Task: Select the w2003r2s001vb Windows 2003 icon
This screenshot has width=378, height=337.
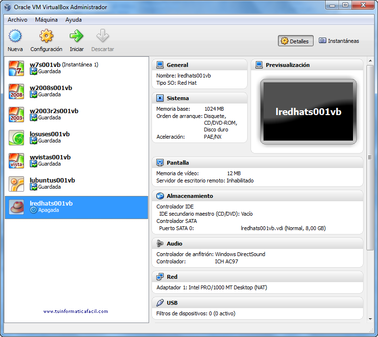Action: point(16,115)
